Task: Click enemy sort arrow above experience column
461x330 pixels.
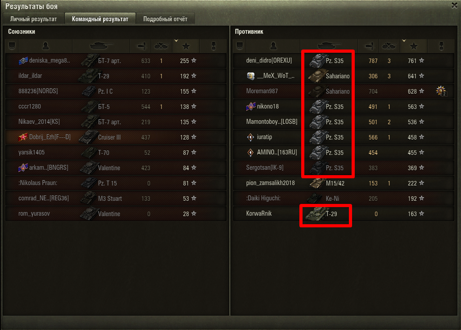Action: (404, 41)
